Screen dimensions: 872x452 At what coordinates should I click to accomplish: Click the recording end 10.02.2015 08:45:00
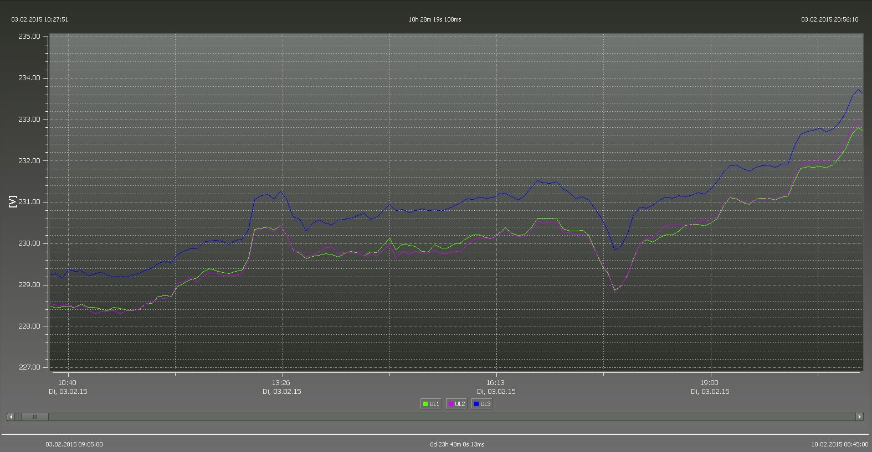[839, 444]
